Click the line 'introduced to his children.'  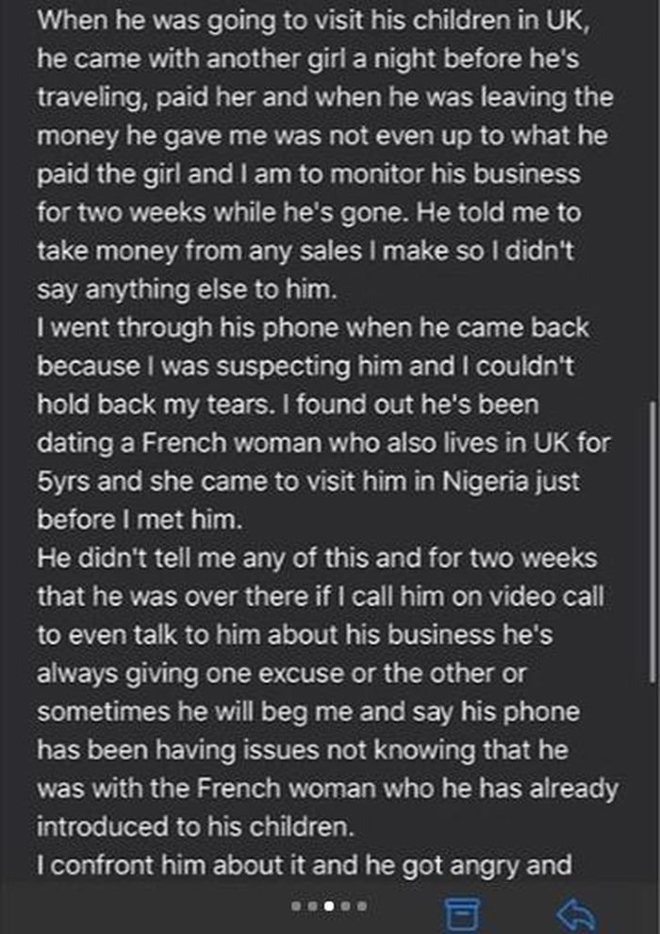[x=196, y=826]
